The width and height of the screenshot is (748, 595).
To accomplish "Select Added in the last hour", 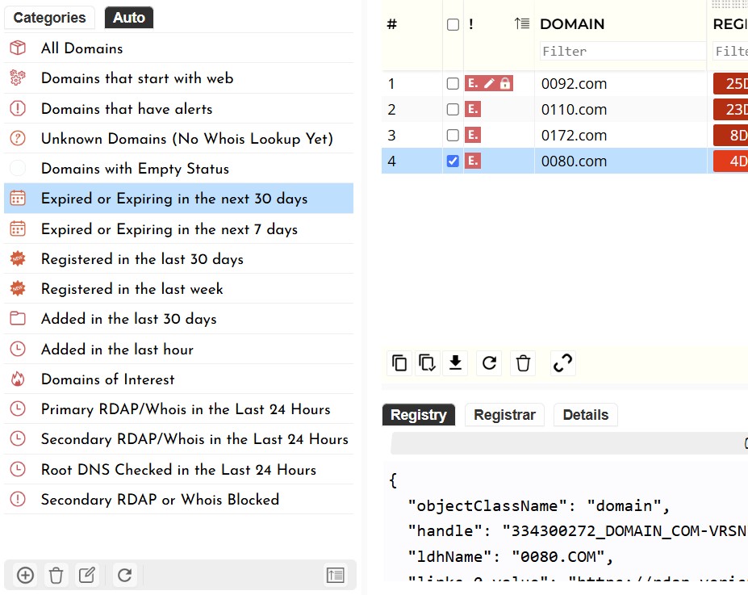I will pyautogui.click(x=178, y=350).
